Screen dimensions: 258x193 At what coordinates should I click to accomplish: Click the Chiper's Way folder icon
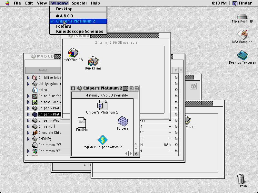click(x=35, y=120)
